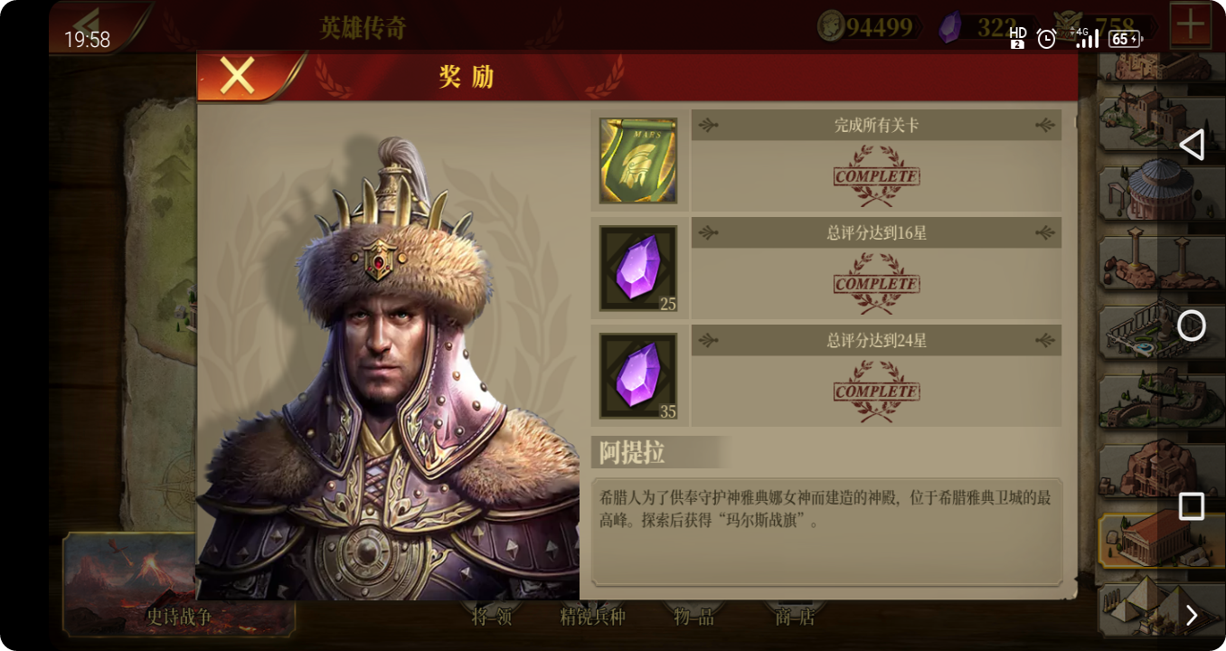Close the 奖励 reward dialog with the X
The width and height of the screenshot is (1226, 651).
pyautogui.click(x=238, y=77)
